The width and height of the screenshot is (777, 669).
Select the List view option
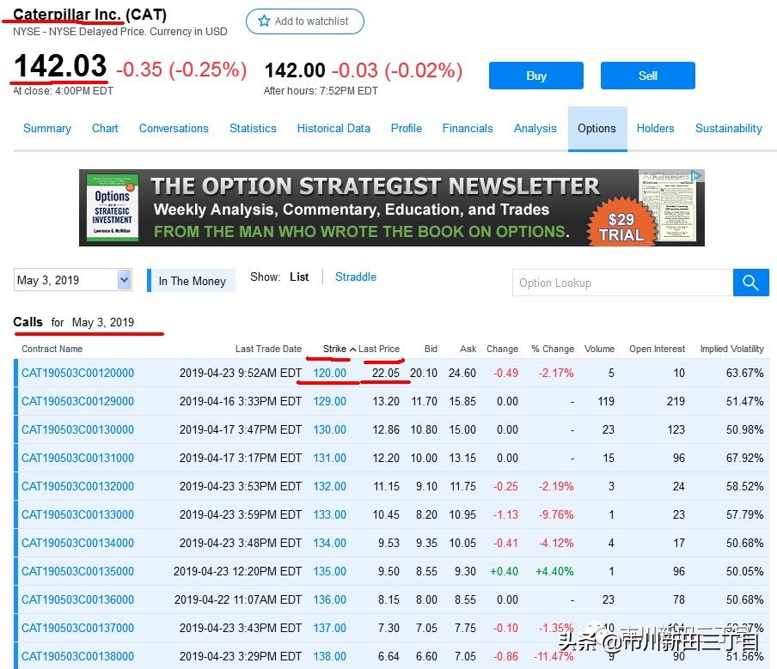click(299, 277)
